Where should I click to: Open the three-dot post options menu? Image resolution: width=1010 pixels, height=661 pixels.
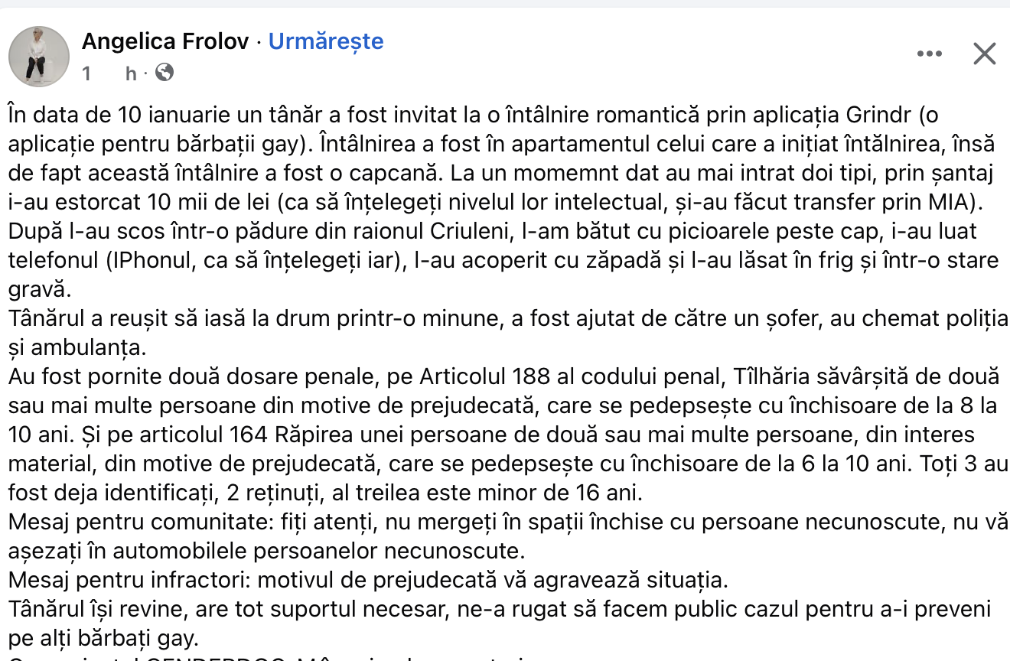(x=929, y=54)
